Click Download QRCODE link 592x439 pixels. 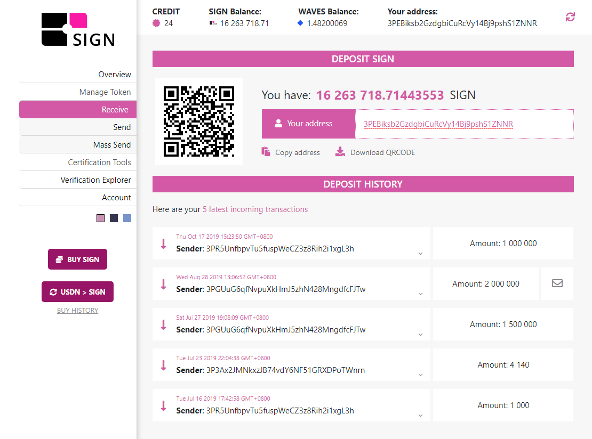[382, 152]
